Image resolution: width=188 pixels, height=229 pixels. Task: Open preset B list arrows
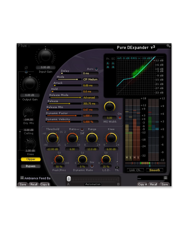[x=165, y=178]
